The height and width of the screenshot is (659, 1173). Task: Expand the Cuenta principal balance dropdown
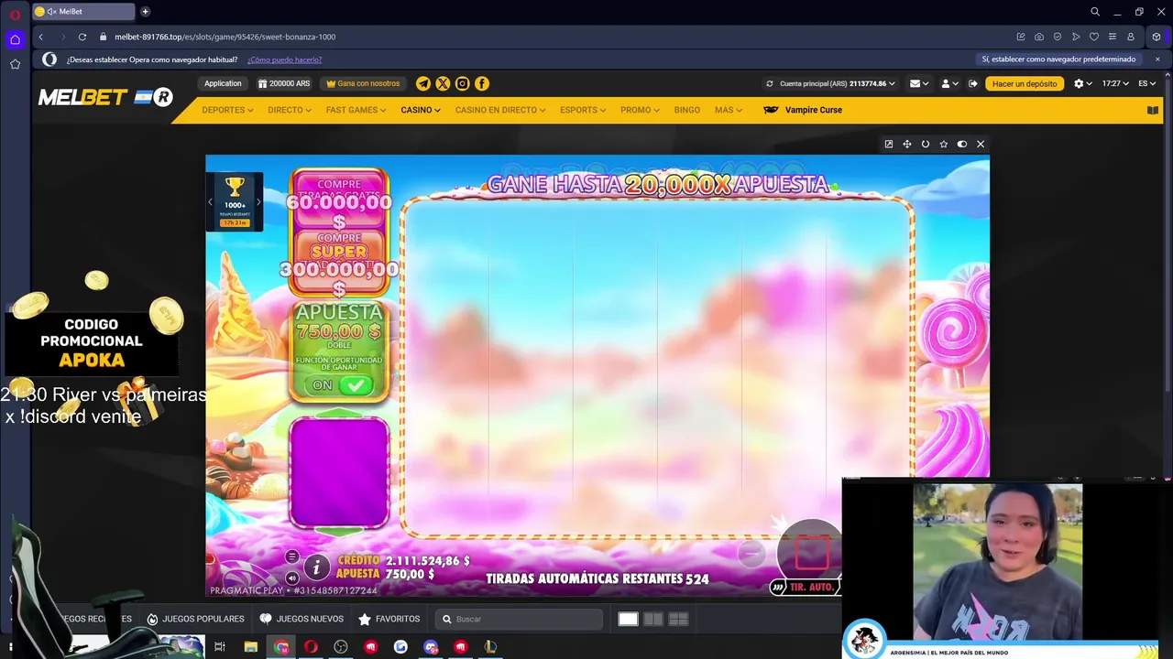[838, 83]
